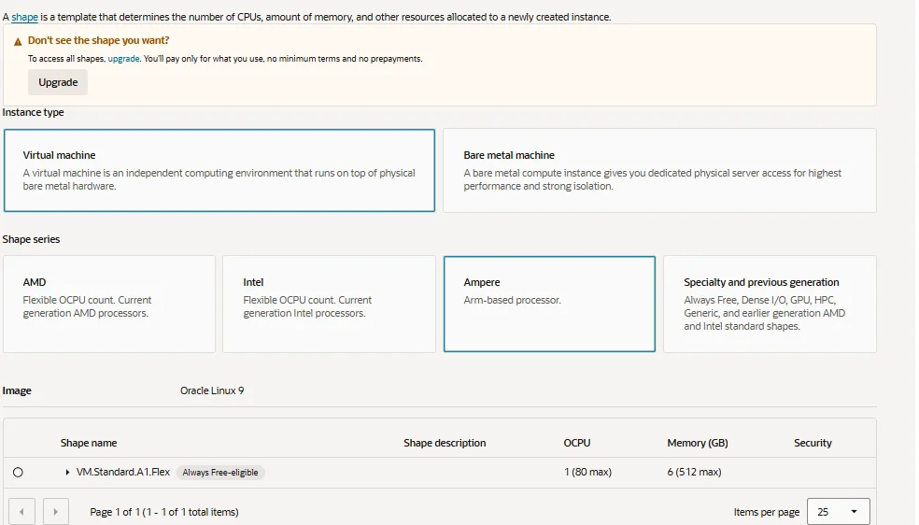Click the Memory (GB) column header
Image resolution: width=919 pixels, height=525 pixels.
coord(698,443)
